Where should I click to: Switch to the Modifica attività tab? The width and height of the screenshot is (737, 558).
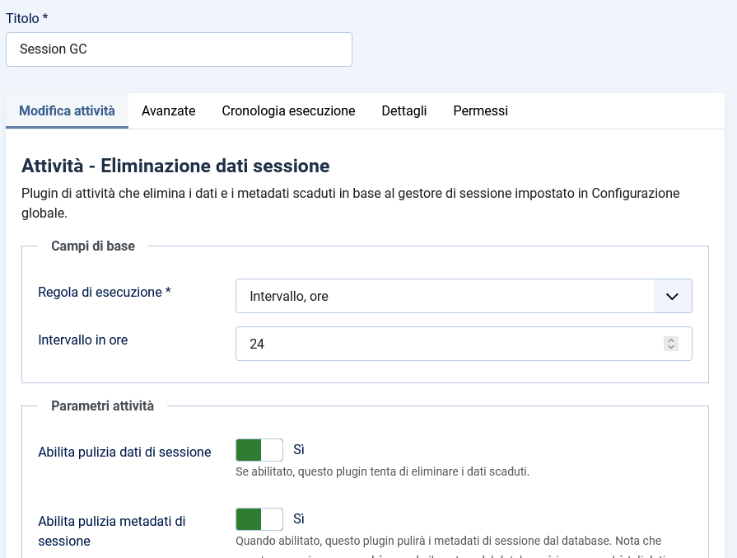(67, 110)
